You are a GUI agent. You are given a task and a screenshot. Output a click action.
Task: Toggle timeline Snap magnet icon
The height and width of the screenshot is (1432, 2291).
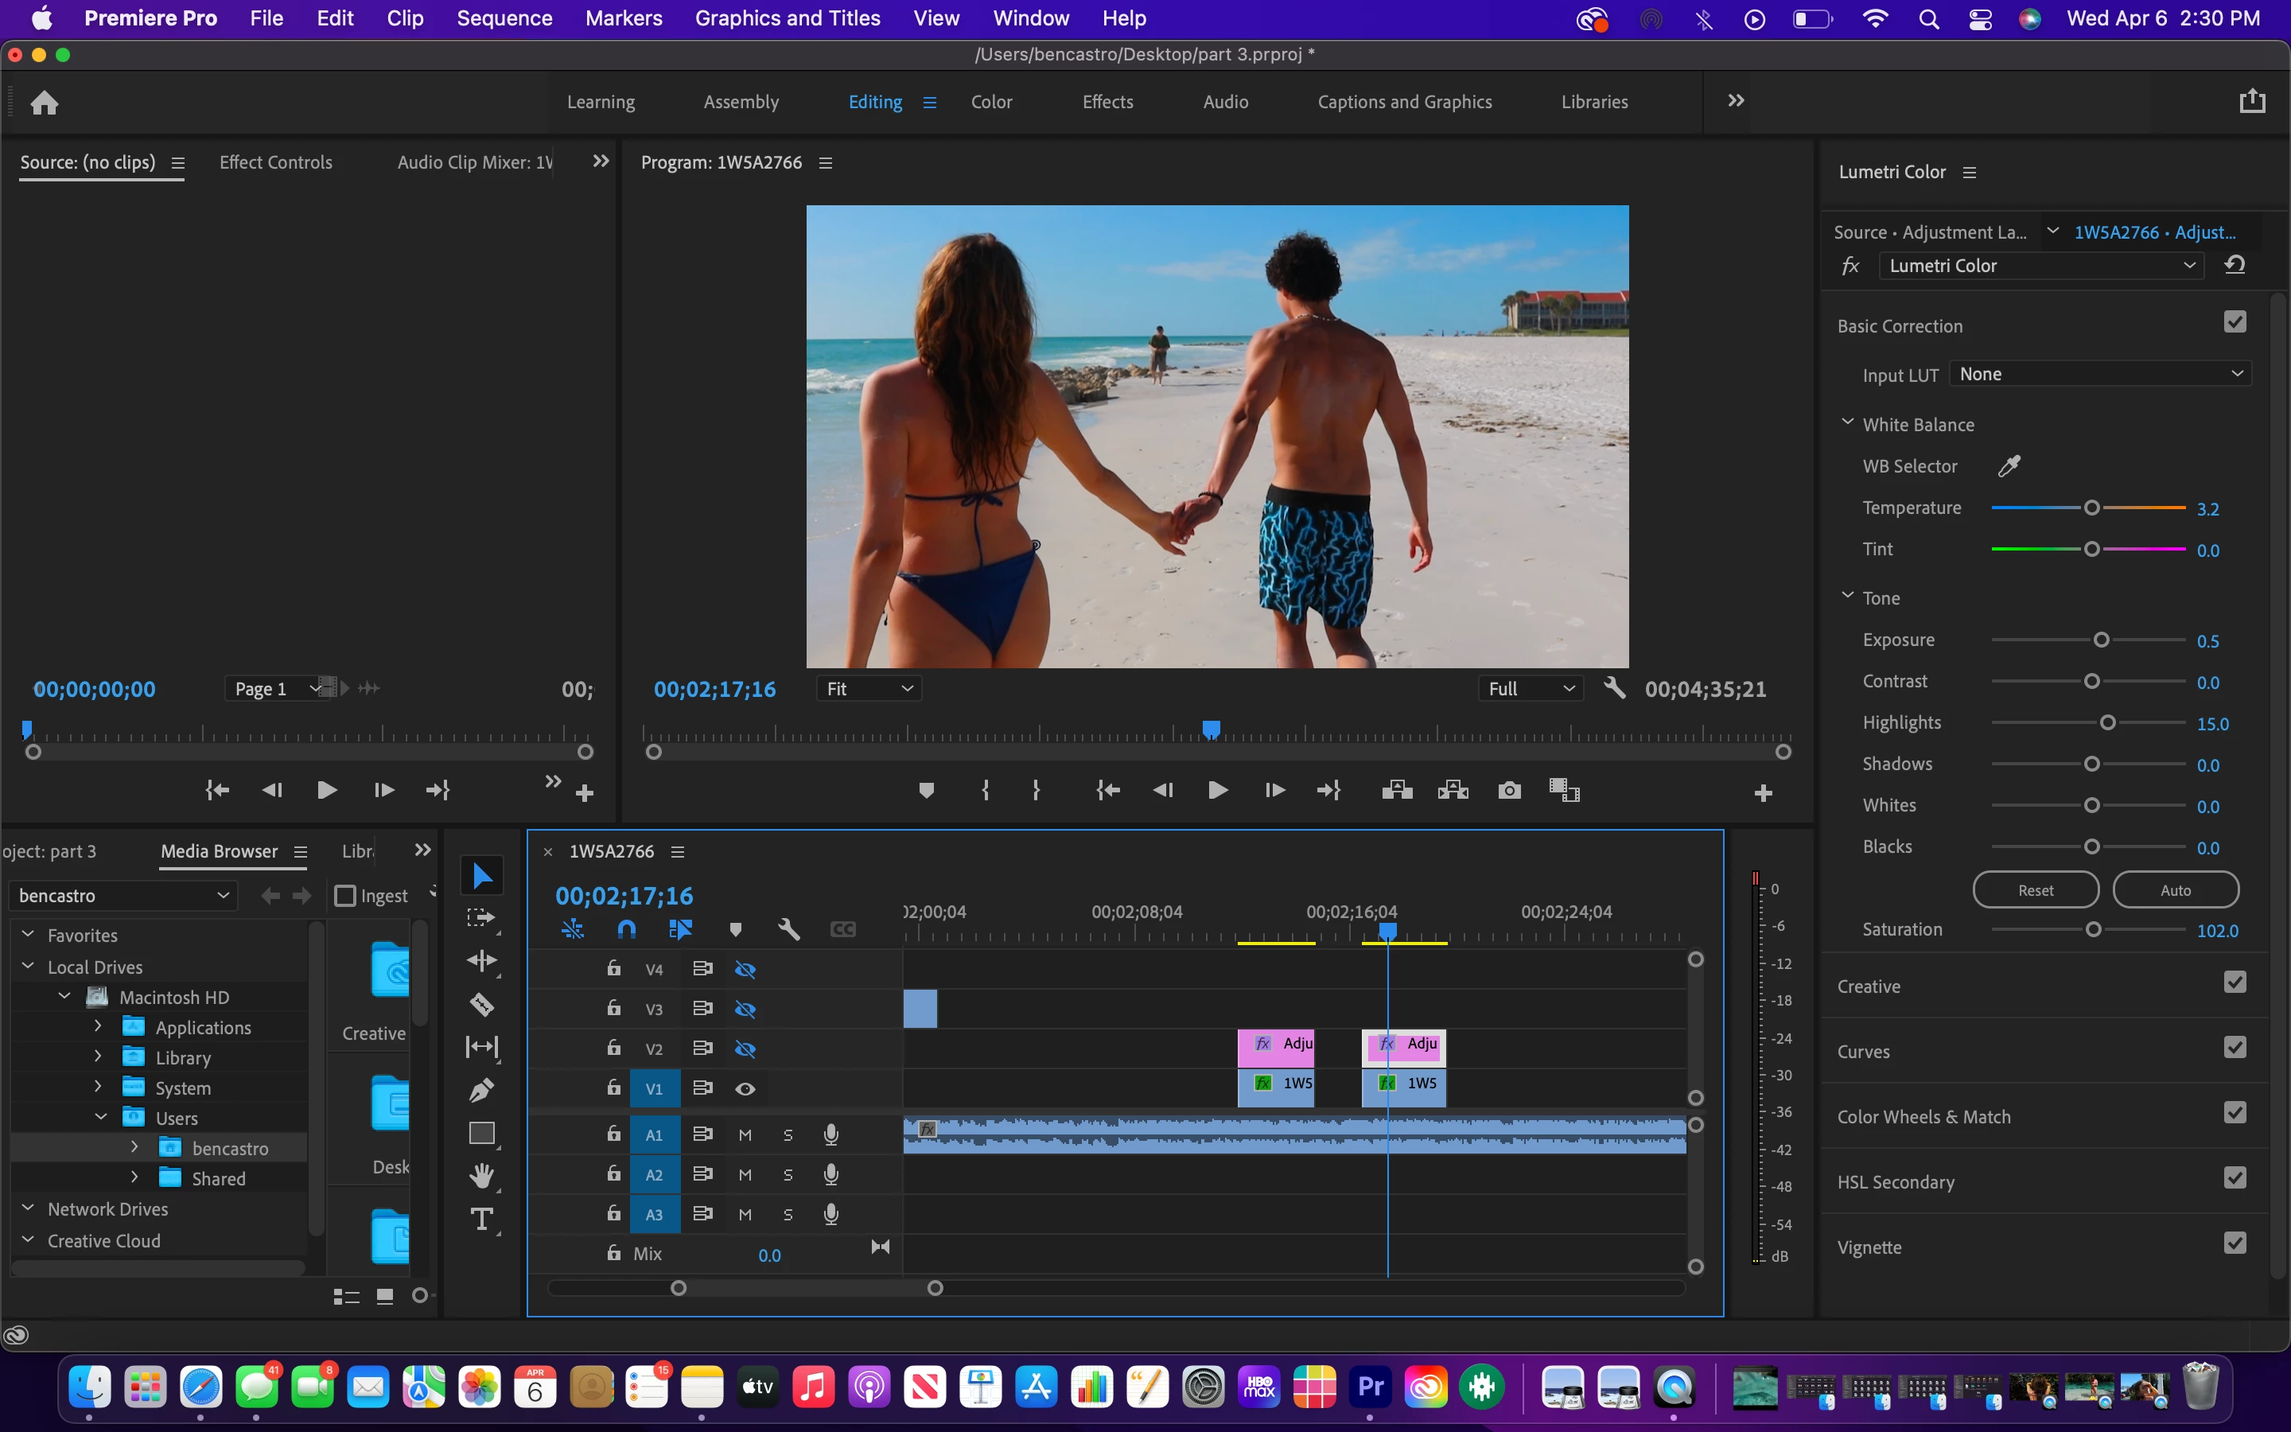(627, 929)
